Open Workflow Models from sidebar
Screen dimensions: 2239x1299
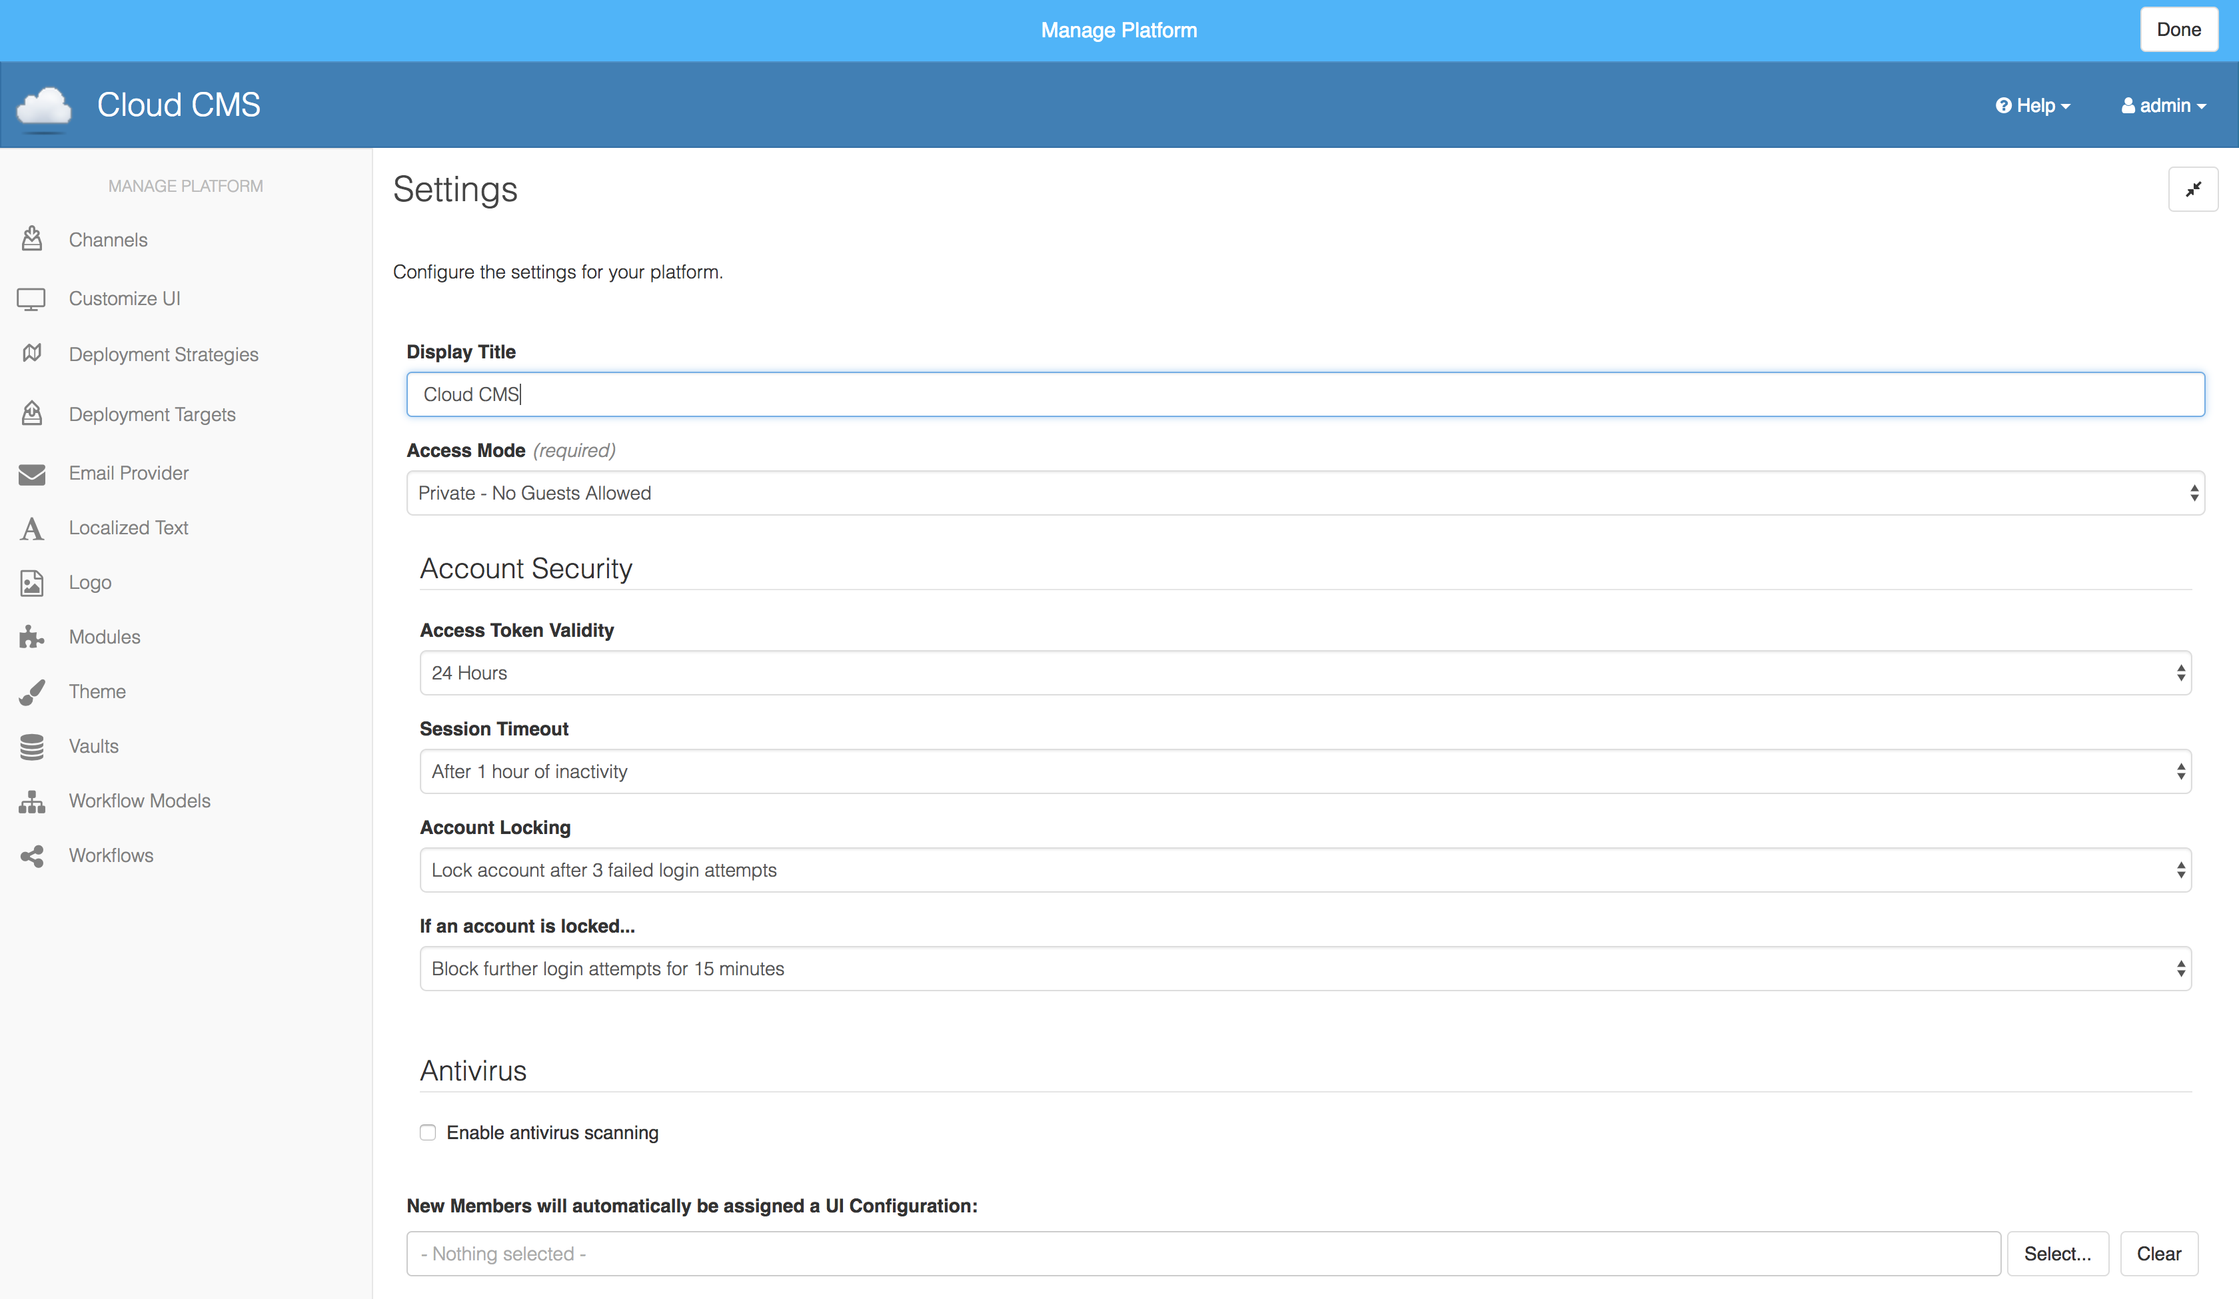(139, 801)
